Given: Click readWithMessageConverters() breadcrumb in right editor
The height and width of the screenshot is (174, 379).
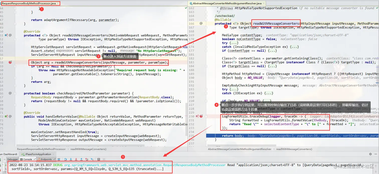Looking at the screenshot, I should click(294, 149).
